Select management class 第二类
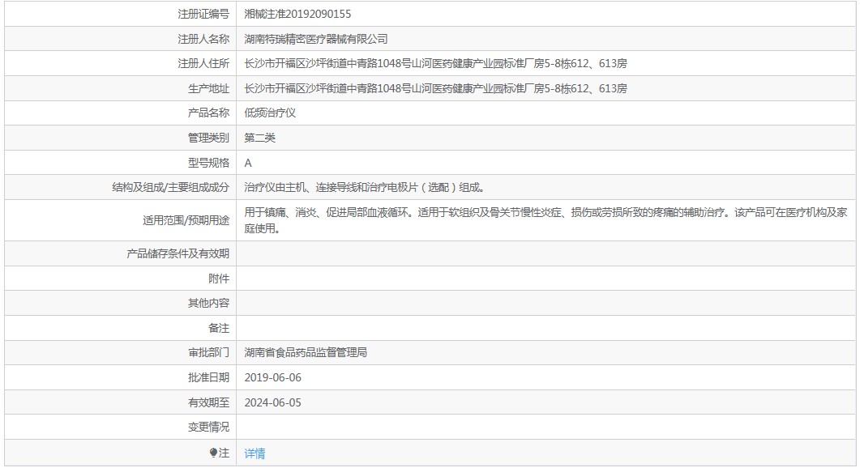 tap(259, 138)
